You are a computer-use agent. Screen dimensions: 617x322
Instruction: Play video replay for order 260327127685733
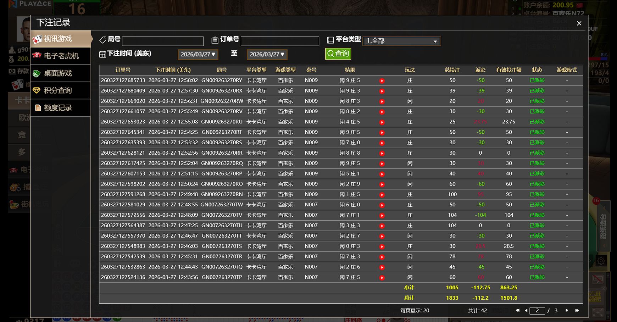(382, 81)
